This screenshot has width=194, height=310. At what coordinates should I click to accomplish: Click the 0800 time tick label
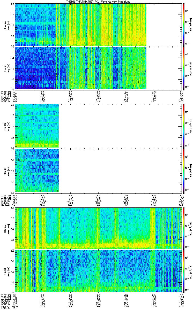coord(71,306)
